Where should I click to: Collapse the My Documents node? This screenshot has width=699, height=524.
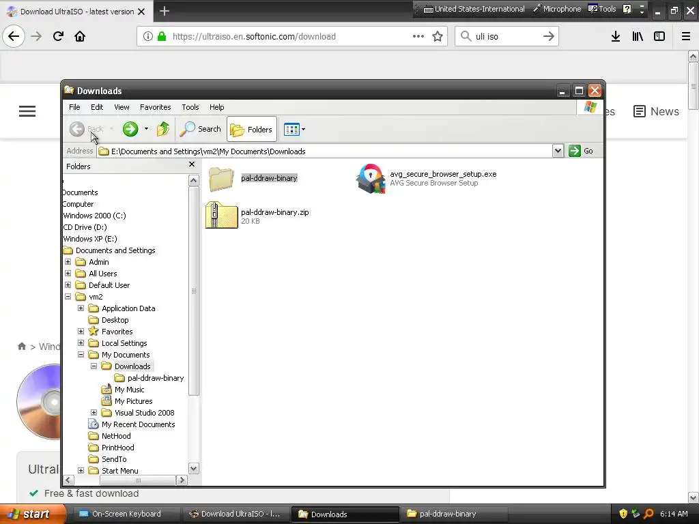(x=81, y=355)
